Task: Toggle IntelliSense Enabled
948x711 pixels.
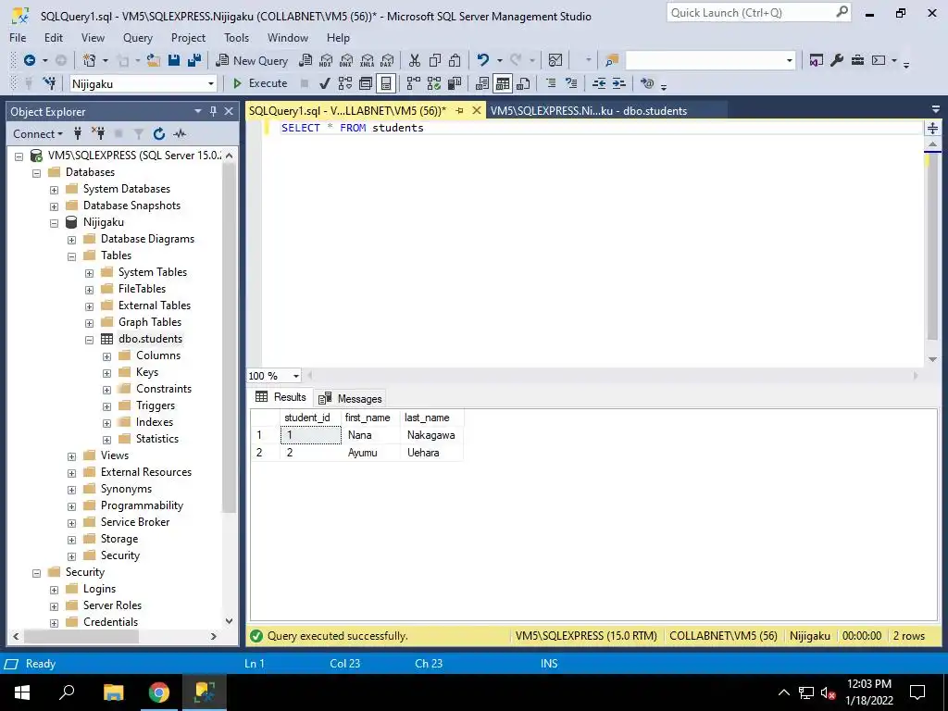Action: (x=386, y=83)
